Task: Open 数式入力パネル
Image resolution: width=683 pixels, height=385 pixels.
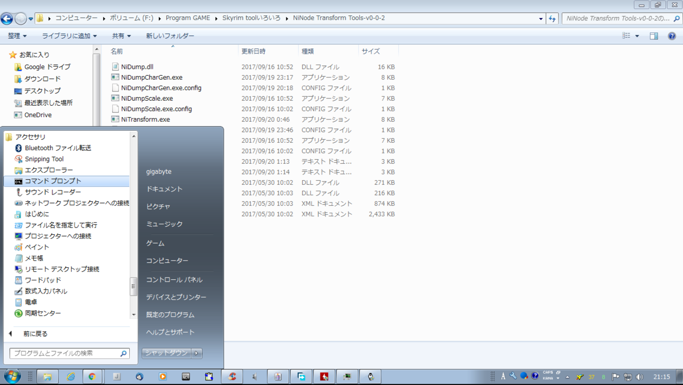Action: coord(41,291)
